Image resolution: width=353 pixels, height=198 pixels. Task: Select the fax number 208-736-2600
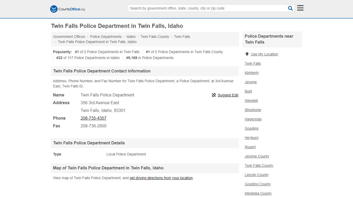coord(94,126)
